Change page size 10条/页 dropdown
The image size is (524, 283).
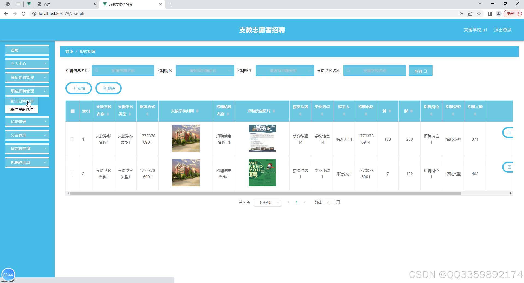click(268, 203)
